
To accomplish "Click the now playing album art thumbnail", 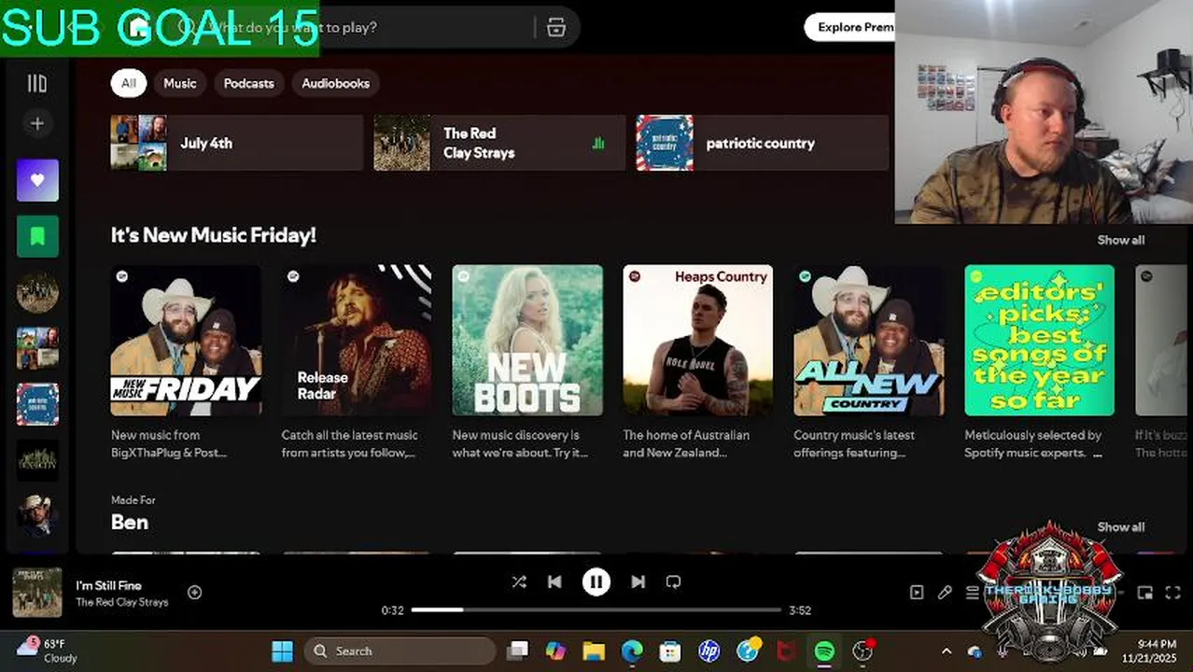I will [37, 593].
